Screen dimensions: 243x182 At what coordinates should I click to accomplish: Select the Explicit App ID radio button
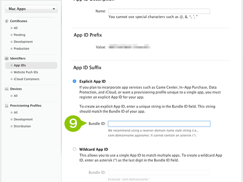click(75, 81)
